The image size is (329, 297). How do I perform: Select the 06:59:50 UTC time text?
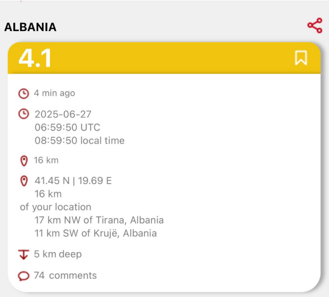(68, 127)
